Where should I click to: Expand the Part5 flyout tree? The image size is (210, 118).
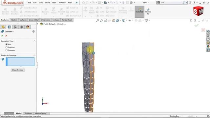(x=38, y=24)
